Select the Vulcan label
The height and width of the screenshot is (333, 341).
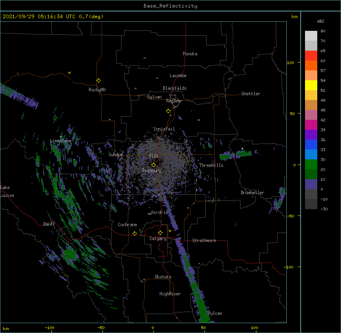click(215, 313)
